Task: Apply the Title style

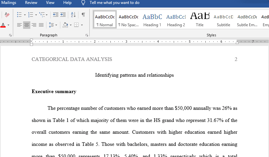Action: click(200, 19)
